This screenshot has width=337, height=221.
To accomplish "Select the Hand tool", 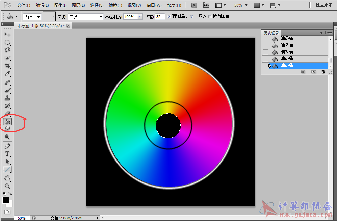I will coord(7,178).
